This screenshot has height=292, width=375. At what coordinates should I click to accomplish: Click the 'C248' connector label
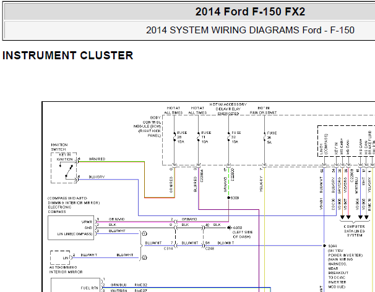[x=210, y=249]
